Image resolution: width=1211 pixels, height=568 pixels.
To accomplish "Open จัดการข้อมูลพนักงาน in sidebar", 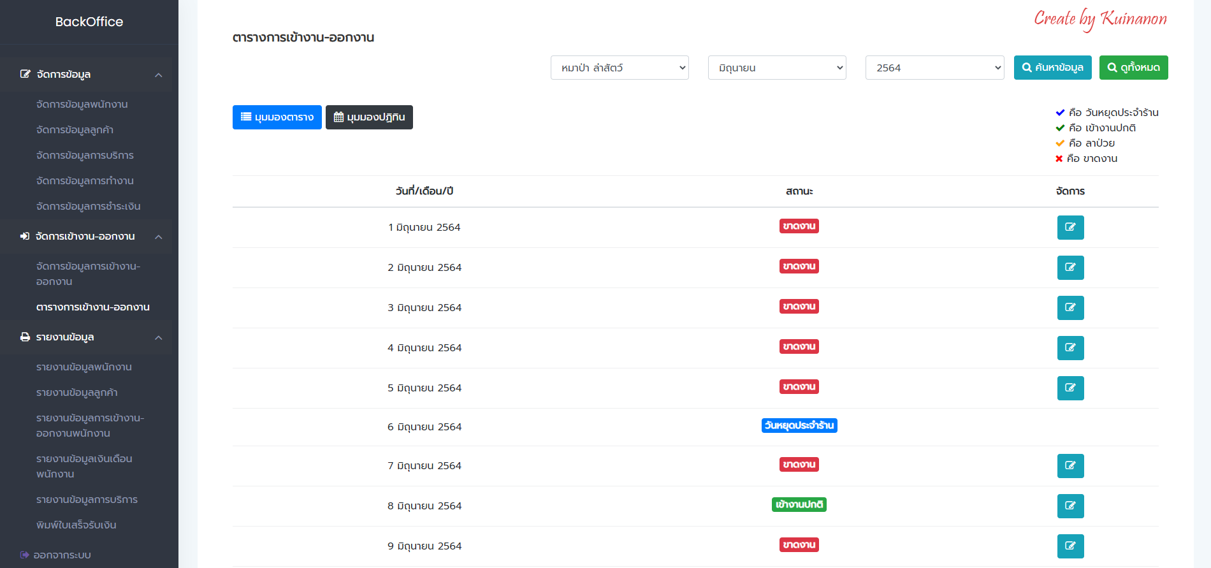I will (82, 105).
